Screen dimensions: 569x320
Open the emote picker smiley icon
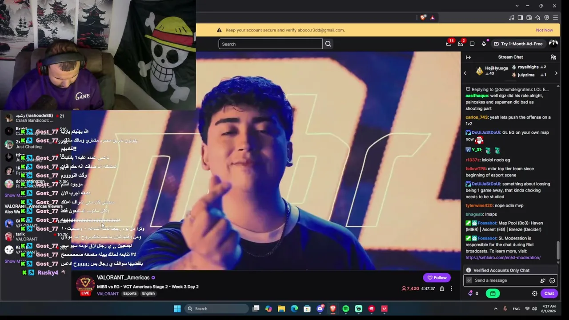point(552,280)
